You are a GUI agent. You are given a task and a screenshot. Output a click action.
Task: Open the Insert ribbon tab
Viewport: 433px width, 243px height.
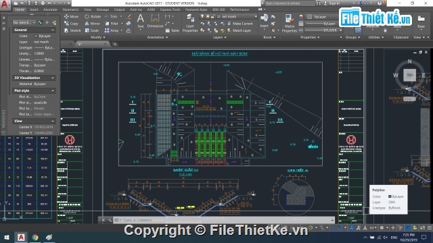point(34,9)
